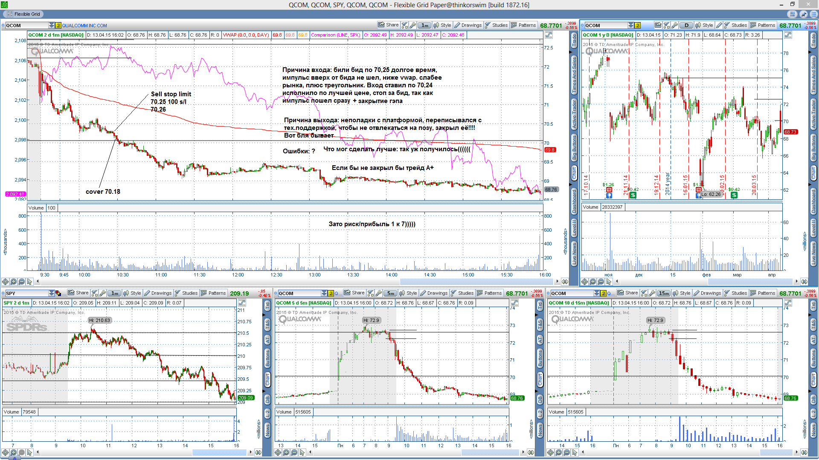The width and height of the screenshot is (819, 460).
Task: Toggle study line display on daily QCOM chart
Action: tap(788, 35)
